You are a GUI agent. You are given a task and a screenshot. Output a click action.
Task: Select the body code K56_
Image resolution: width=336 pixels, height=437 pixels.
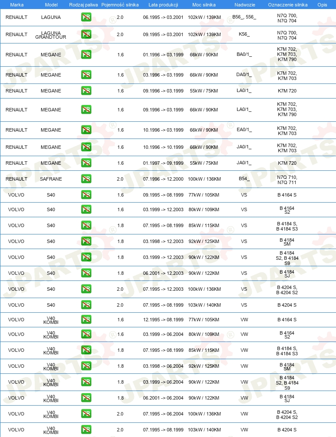pyautogui.click(x=244, y=34)
